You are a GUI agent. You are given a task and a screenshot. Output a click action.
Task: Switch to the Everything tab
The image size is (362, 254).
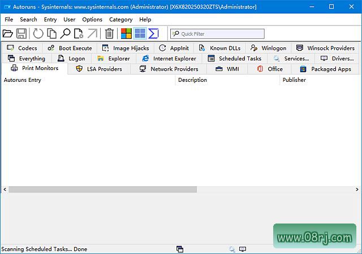pos(27,59)
